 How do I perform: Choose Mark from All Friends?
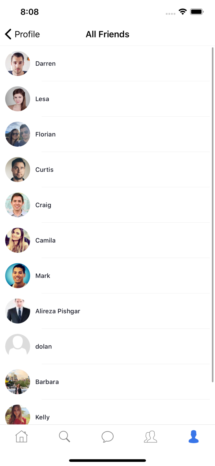tap(43, 276)
